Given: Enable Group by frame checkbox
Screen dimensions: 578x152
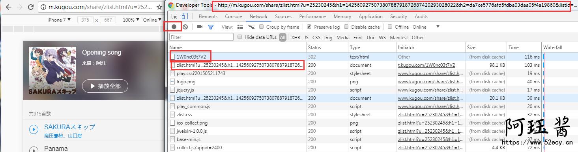Looking at the screenshot, I should coord(262,27).
